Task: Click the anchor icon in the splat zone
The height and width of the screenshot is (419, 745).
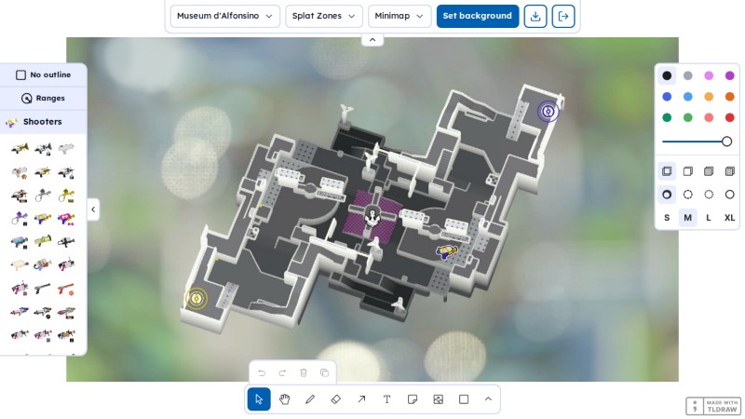Action: click(372, 217)
